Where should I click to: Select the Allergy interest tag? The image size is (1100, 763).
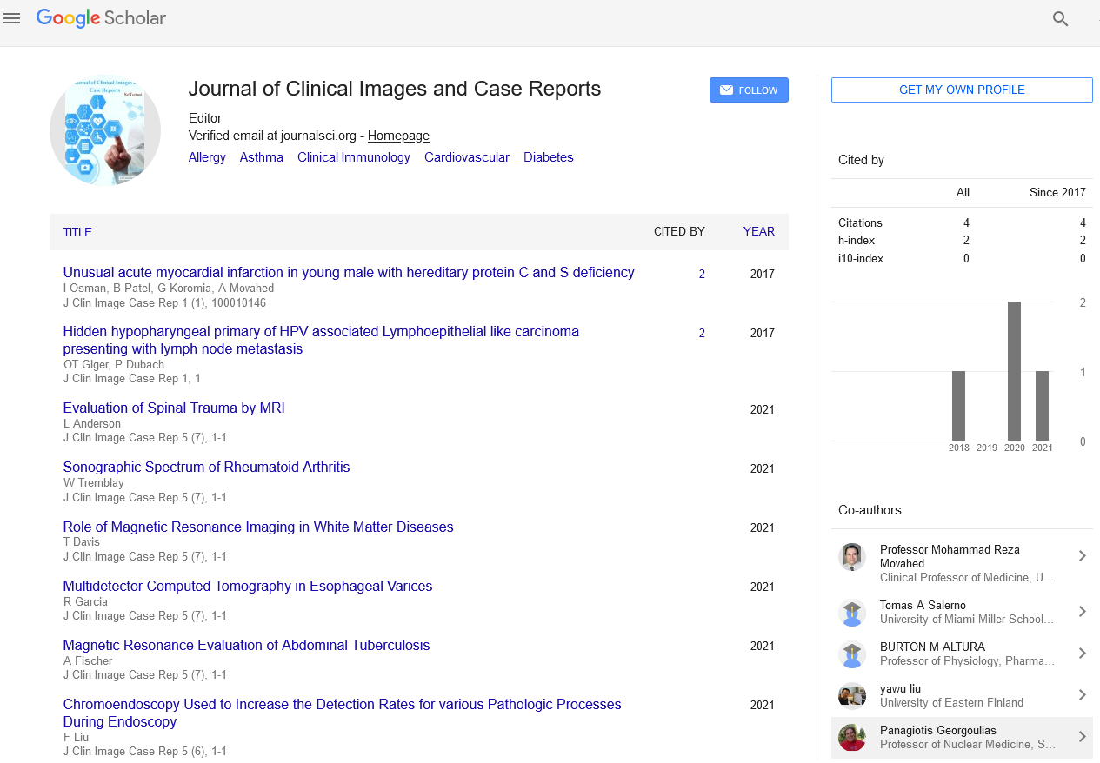[x=207, y=157]
